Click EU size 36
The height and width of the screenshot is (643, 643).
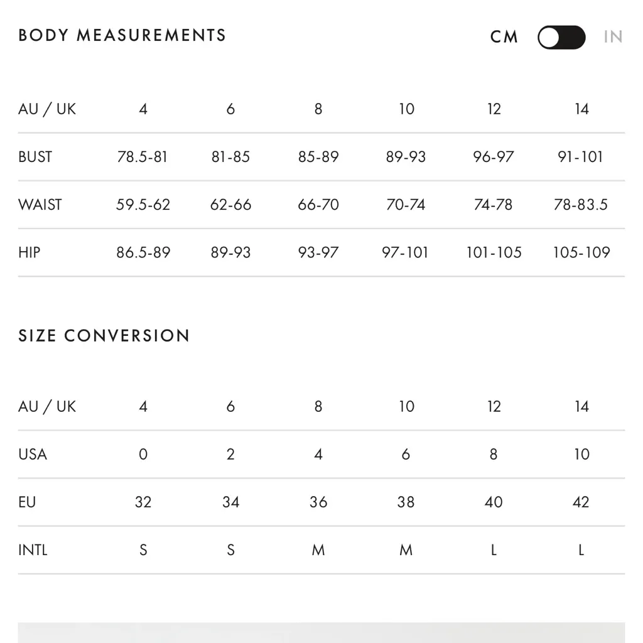[x=318, y=502]
